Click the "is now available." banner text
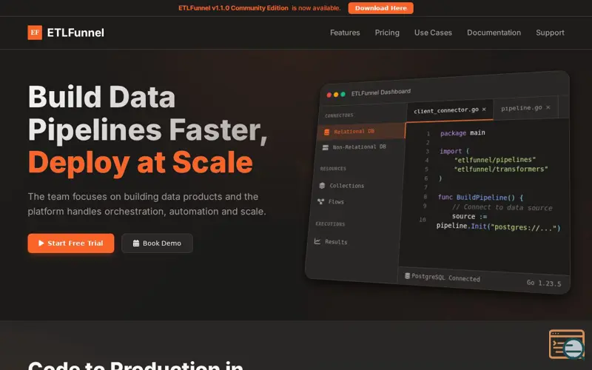This screenshot has height=370, width=592. click(316, 8)
